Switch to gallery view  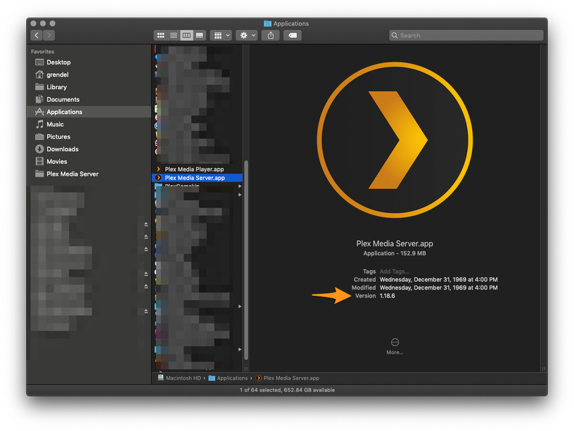tap(200, 35)
